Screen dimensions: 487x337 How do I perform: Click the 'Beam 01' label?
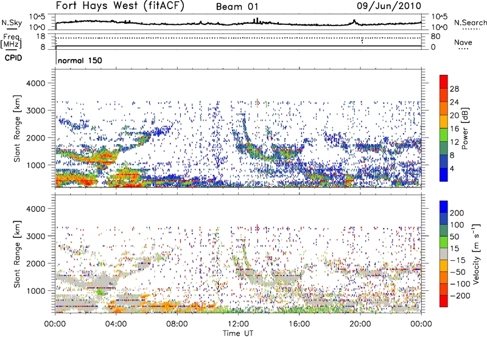pyautogui.click(x=237, y=7)
